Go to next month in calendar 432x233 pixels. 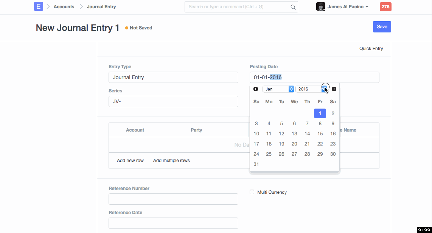point(334,89)
